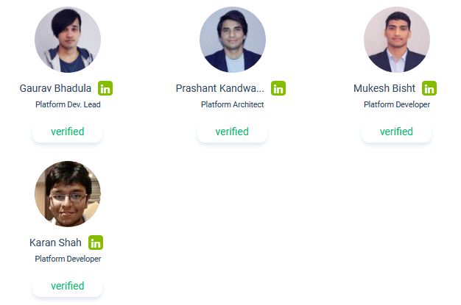Click the Platform Architect title
Screen dimensions: 461x305
232,104
